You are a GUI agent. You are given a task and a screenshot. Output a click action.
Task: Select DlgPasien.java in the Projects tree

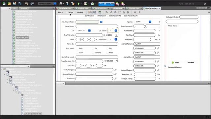[22, 38]
